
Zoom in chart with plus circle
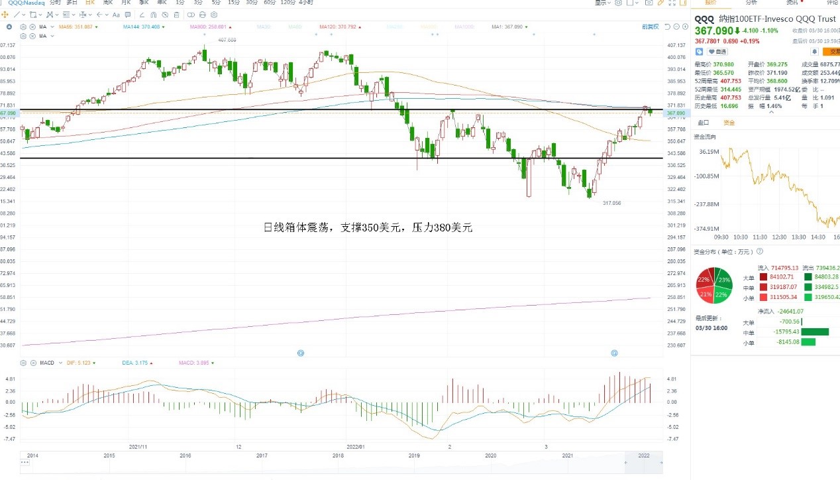[685, 27]
